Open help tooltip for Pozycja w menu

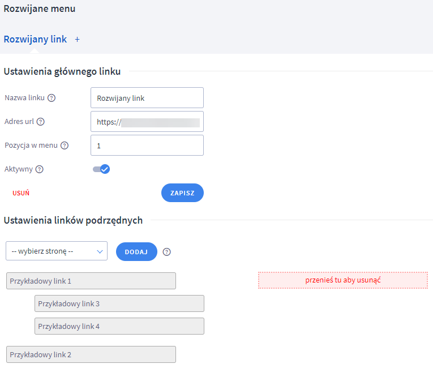(65, 146)
